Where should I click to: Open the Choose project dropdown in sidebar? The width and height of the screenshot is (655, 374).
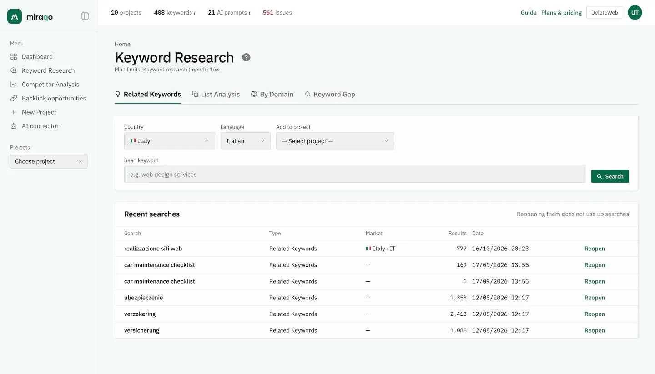[49, 161]
